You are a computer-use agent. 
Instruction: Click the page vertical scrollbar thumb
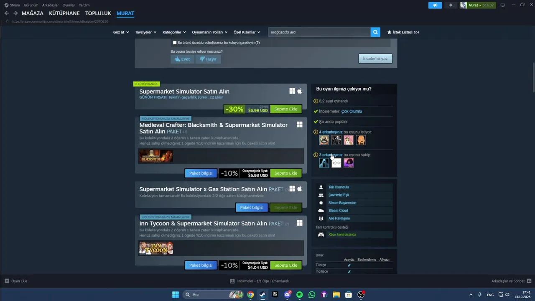coord(533,78)
